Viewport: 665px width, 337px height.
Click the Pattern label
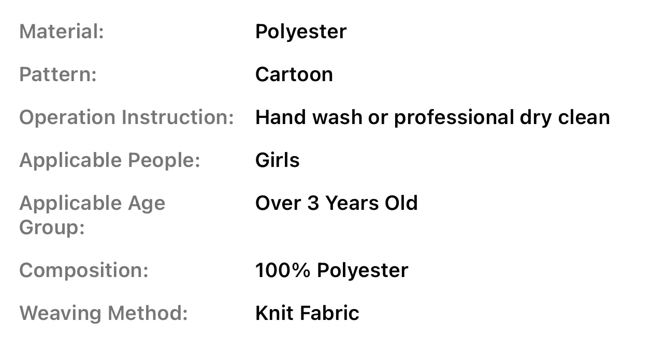pos(58,74)
